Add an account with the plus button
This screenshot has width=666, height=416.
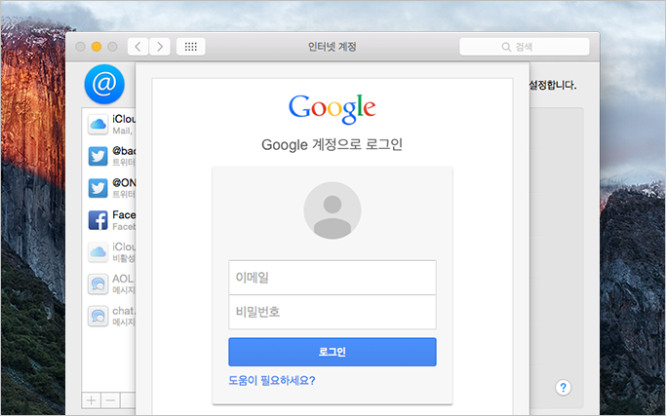92,400
